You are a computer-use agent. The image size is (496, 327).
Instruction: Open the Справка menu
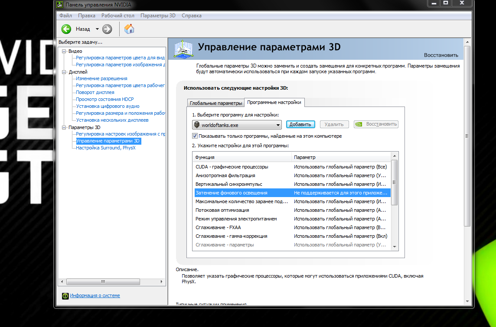pos(191,16)
